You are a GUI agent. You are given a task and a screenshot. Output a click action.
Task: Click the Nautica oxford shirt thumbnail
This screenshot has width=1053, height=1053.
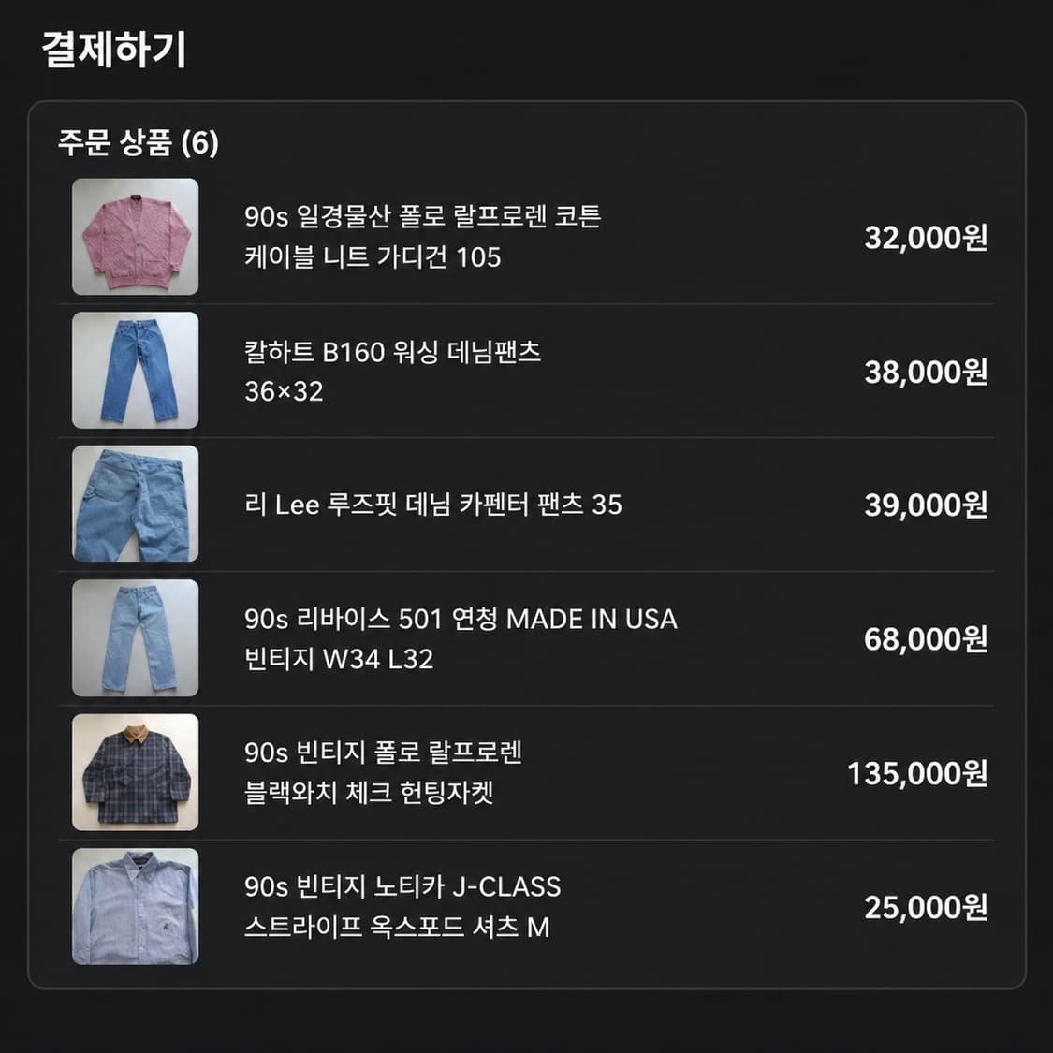pos(135,906)
